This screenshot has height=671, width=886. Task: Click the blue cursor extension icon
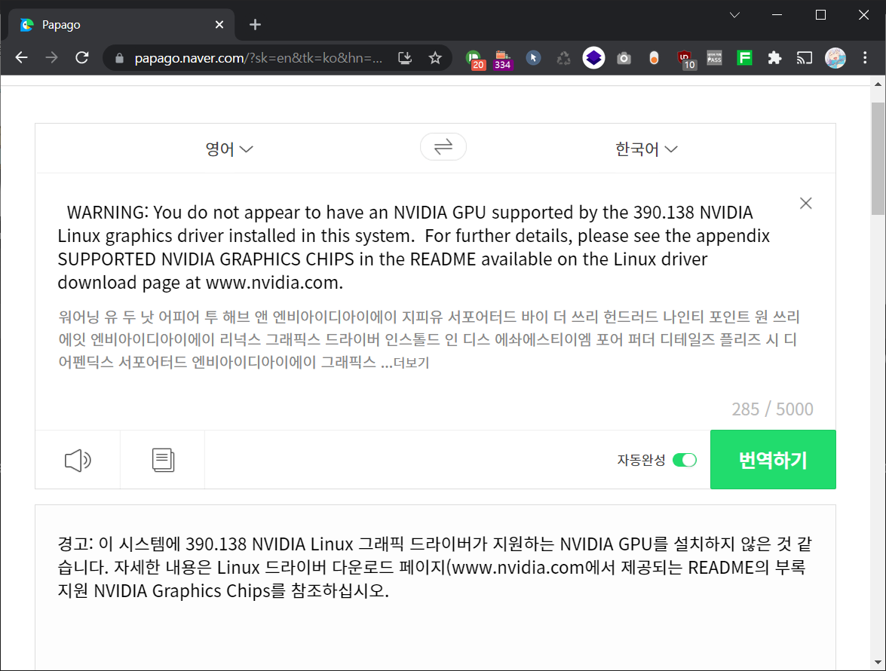(x=533, y=57)
